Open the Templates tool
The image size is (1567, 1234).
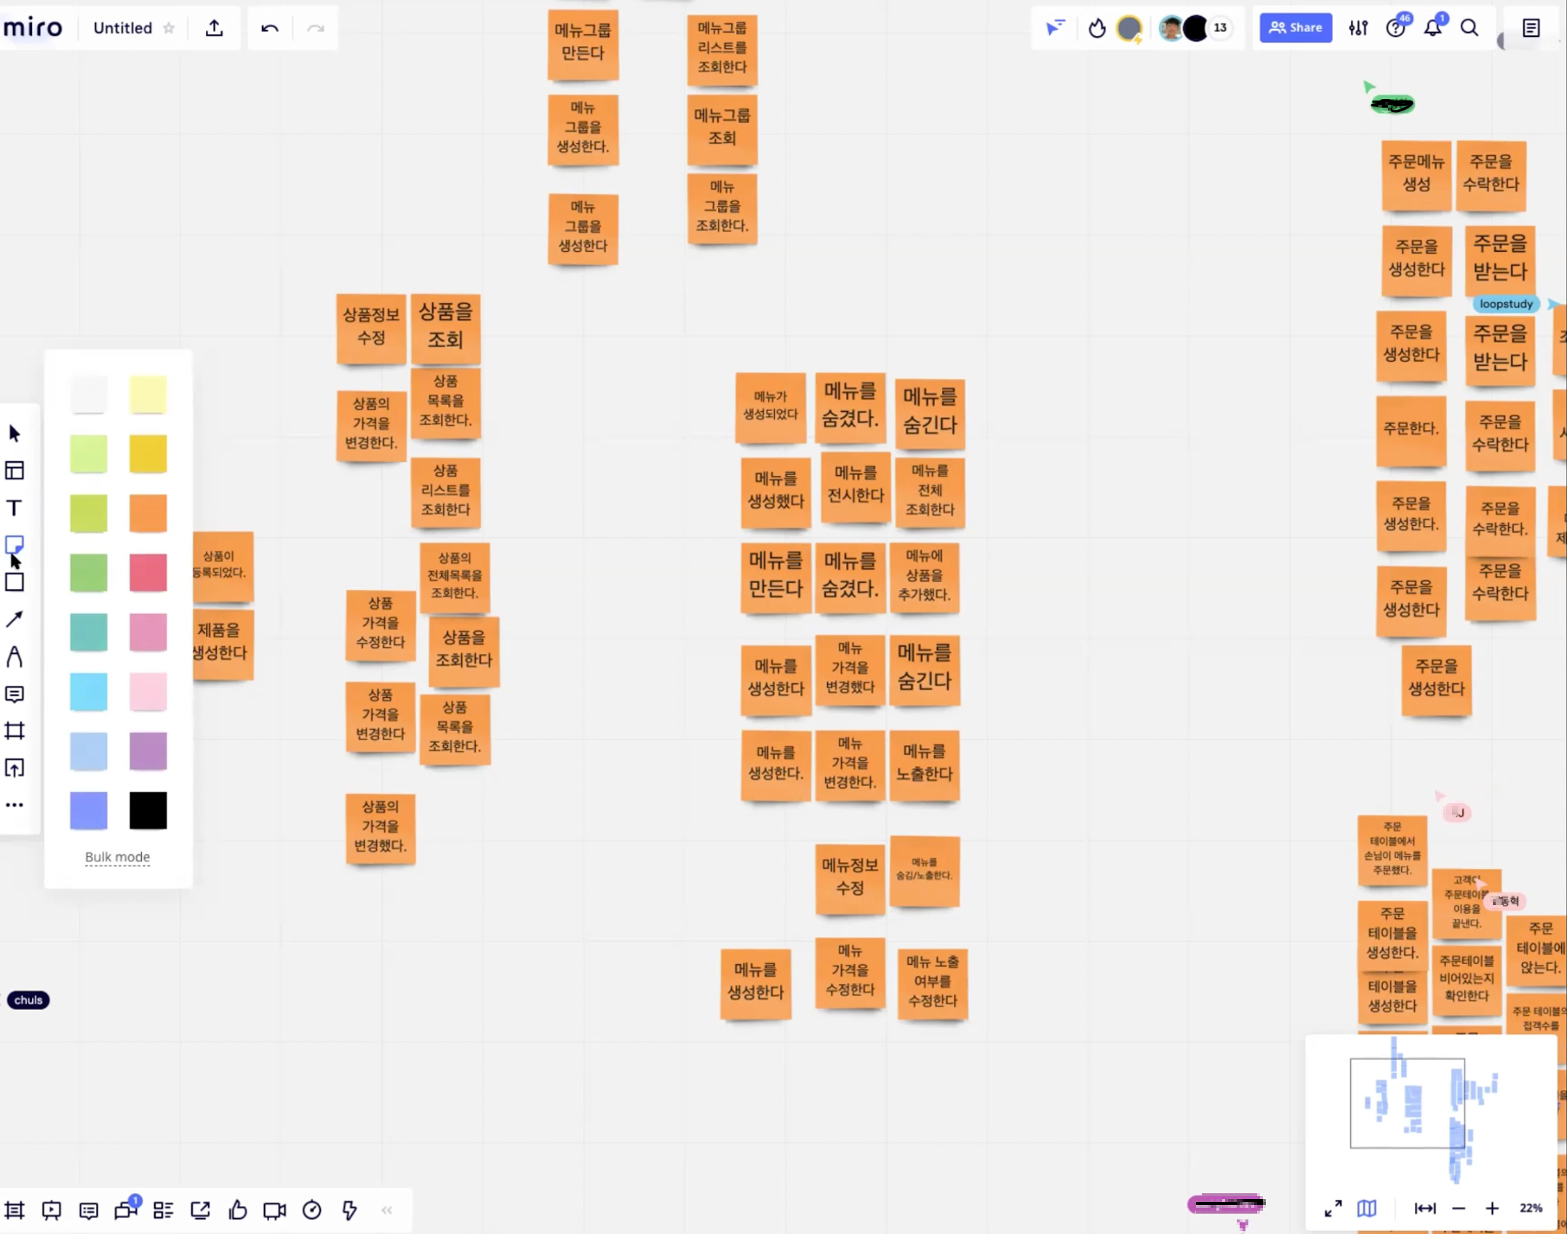coord(14,471)
